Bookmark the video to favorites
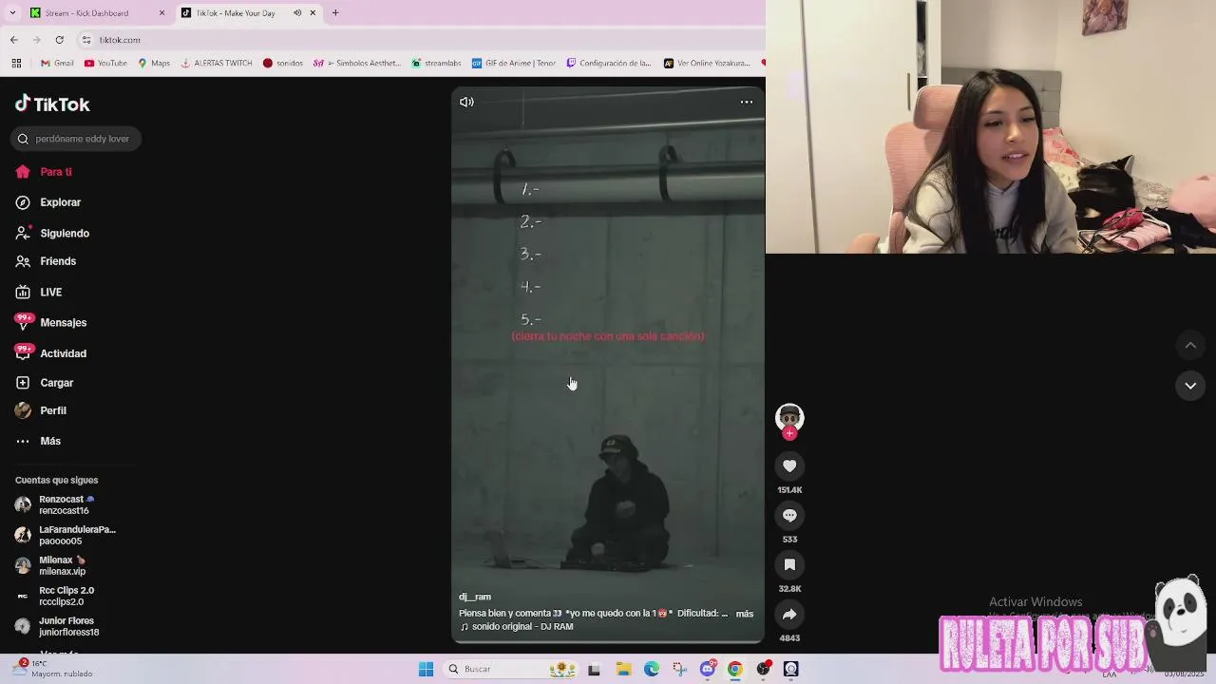The width and height of the screenshot is (1216, 684). (x=789, y=564)
